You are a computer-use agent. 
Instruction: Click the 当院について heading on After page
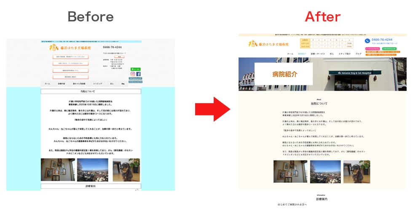319,103
